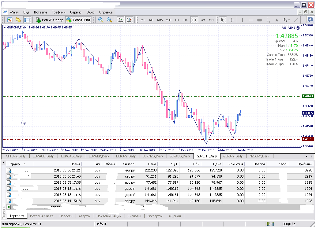
Task: Close the terminal panel with X
Action: point(3,162)
